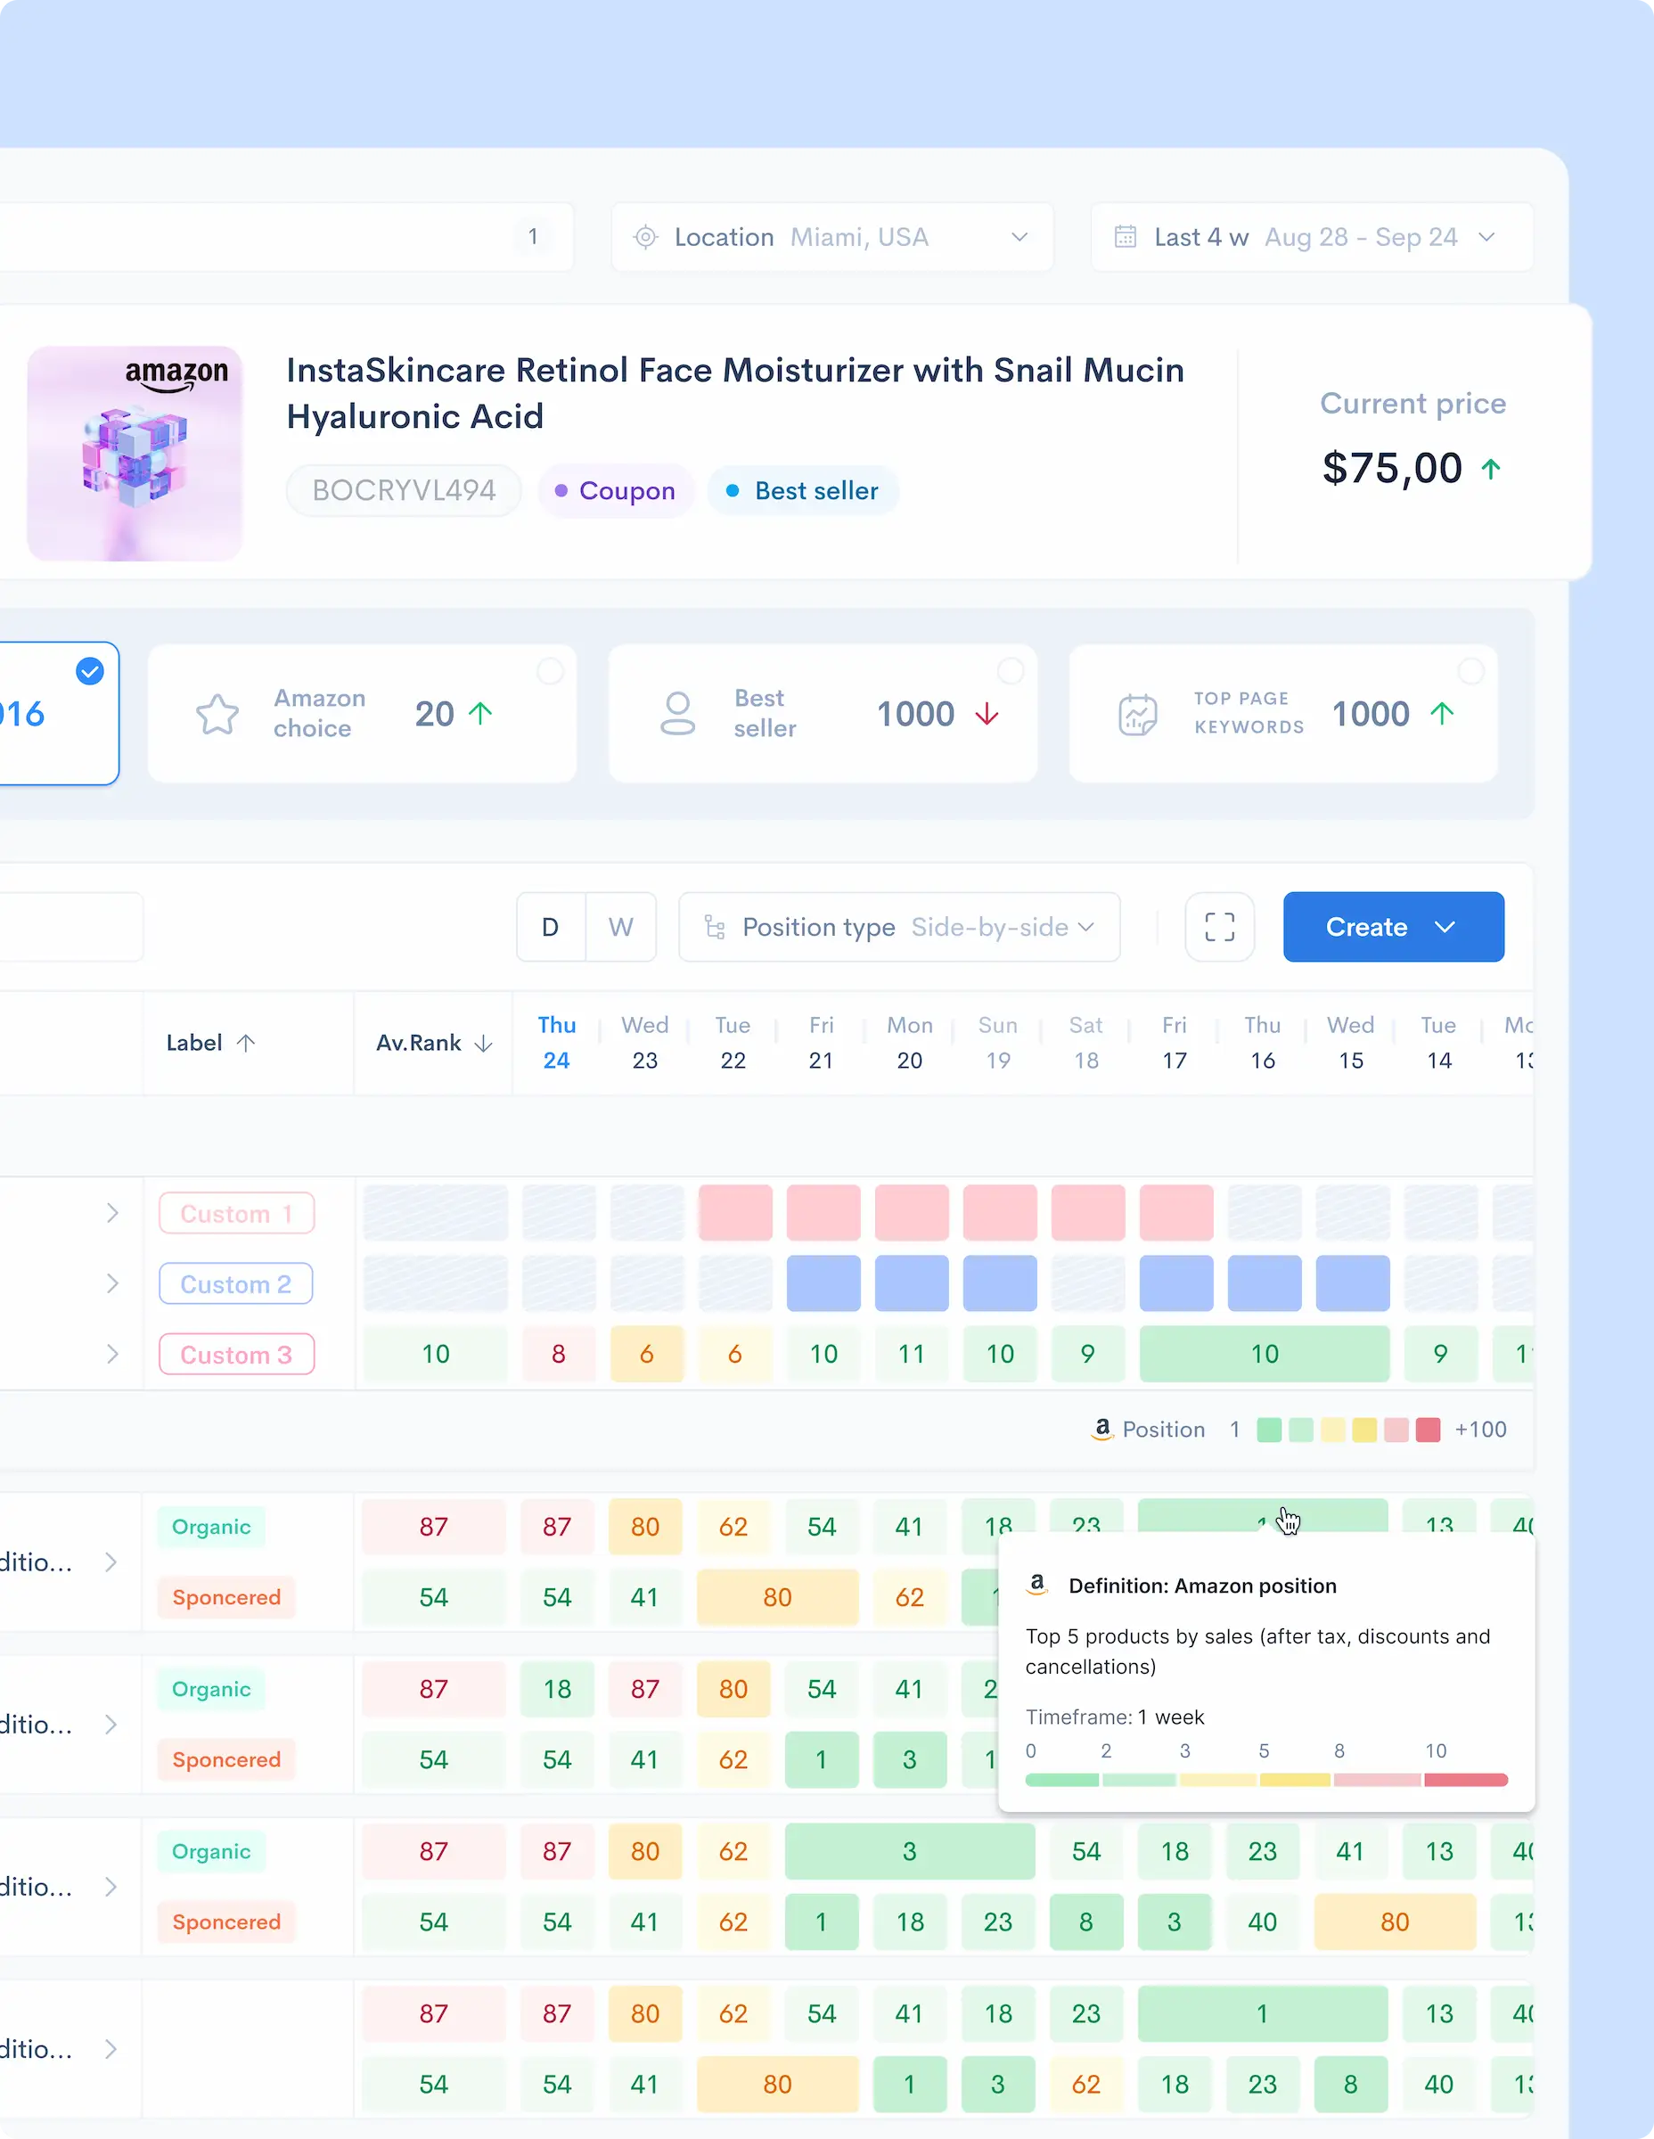Click the BOCRYVL494 ASIN badge
The width and height of the screenshot is (1654, 2139).
[404, 491]
